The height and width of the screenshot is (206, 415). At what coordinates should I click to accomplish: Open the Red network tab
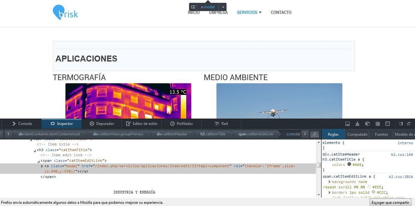tap(221, 124)
